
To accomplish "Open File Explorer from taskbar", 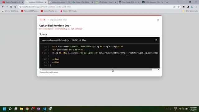I will [21, 109].
